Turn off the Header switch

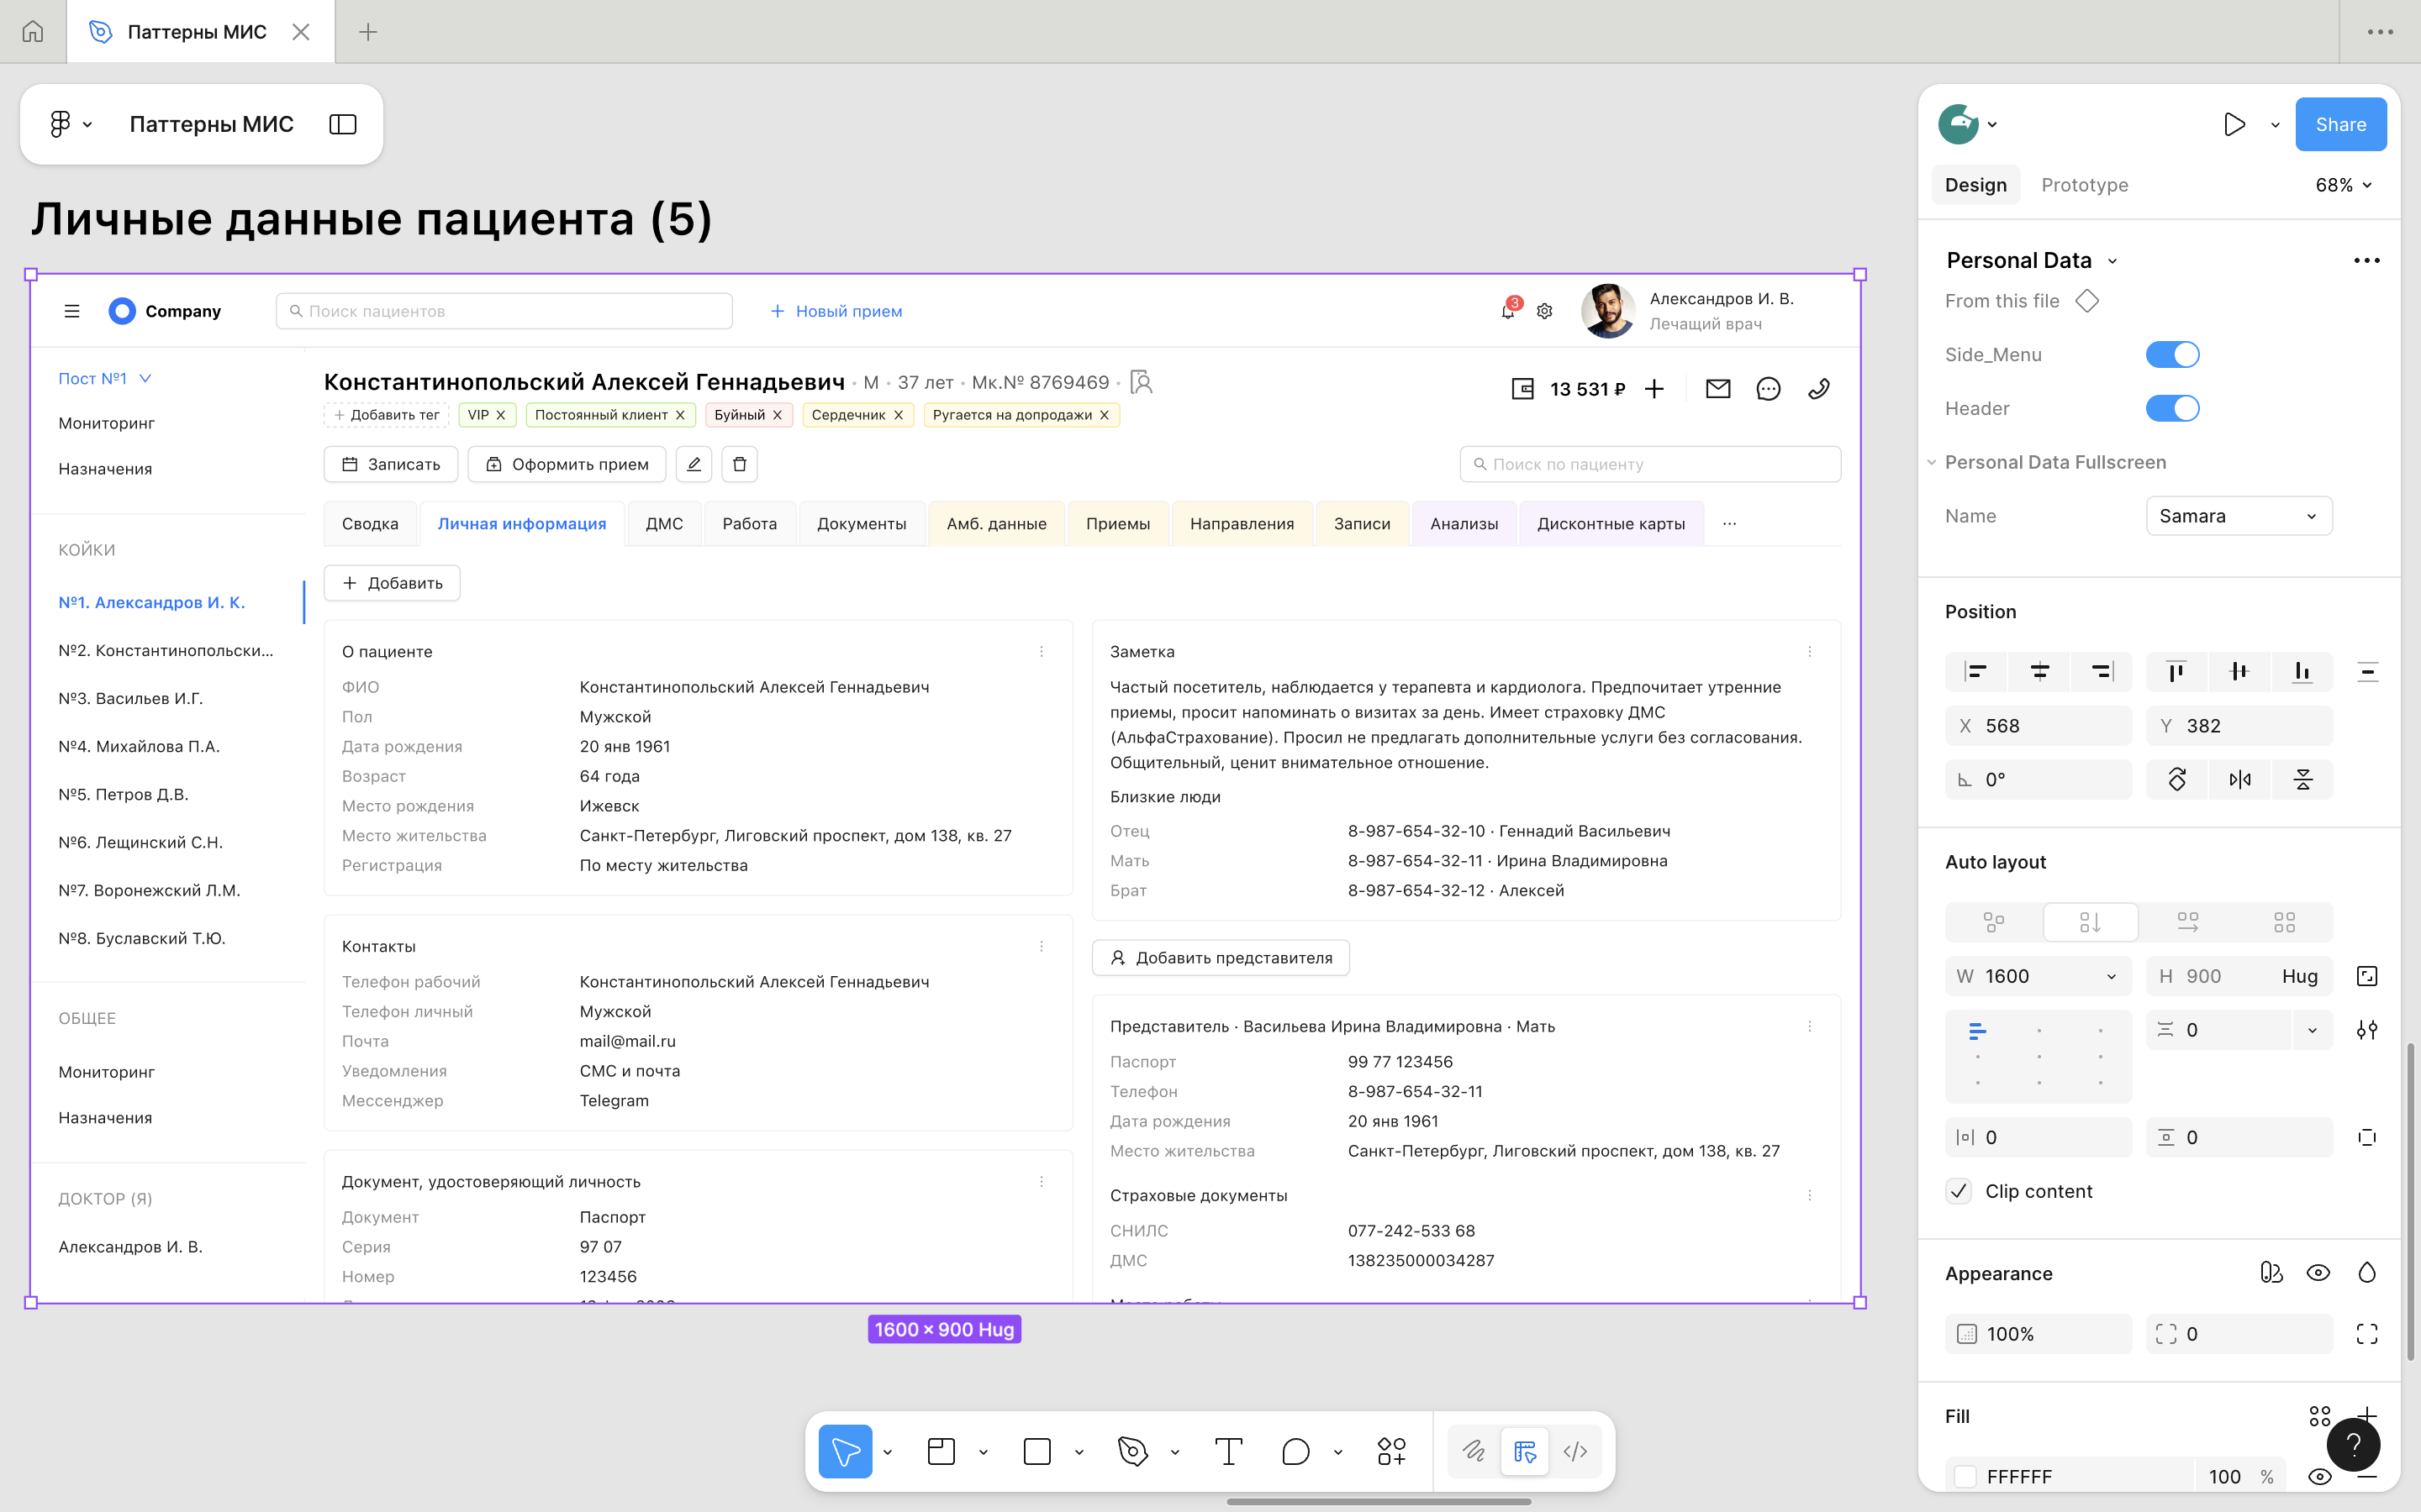2172,408
